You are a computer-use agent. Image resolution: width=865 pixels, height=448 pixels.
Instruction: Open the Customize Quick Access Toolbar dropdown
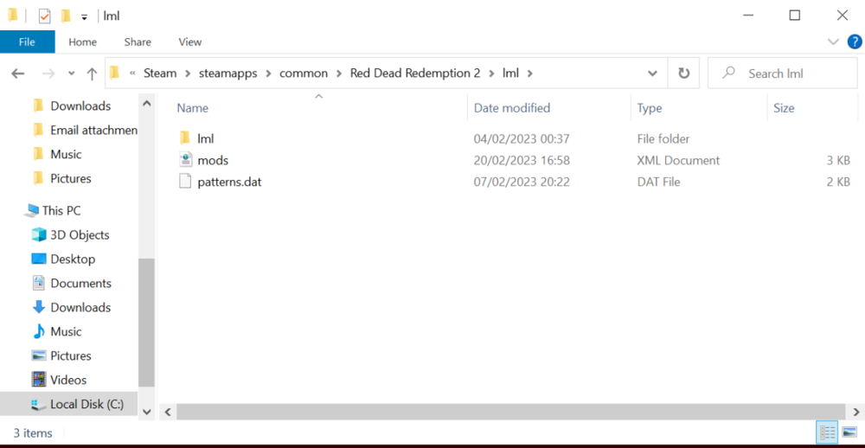click(x=84, y=16)
